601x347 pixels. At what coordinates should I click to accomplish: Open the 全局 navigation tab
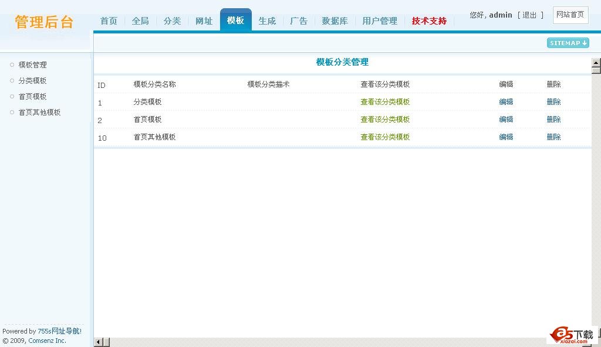point(140,21)
